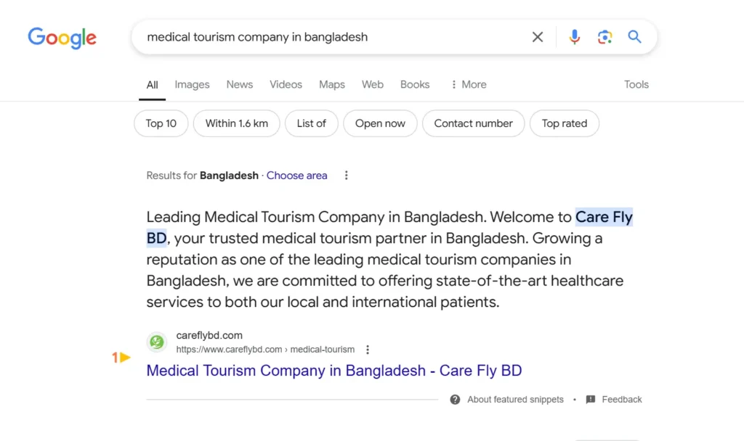Click the careflybd.com site favicon
The height and width of the screenshot is (441, 744).
point(156,342)
